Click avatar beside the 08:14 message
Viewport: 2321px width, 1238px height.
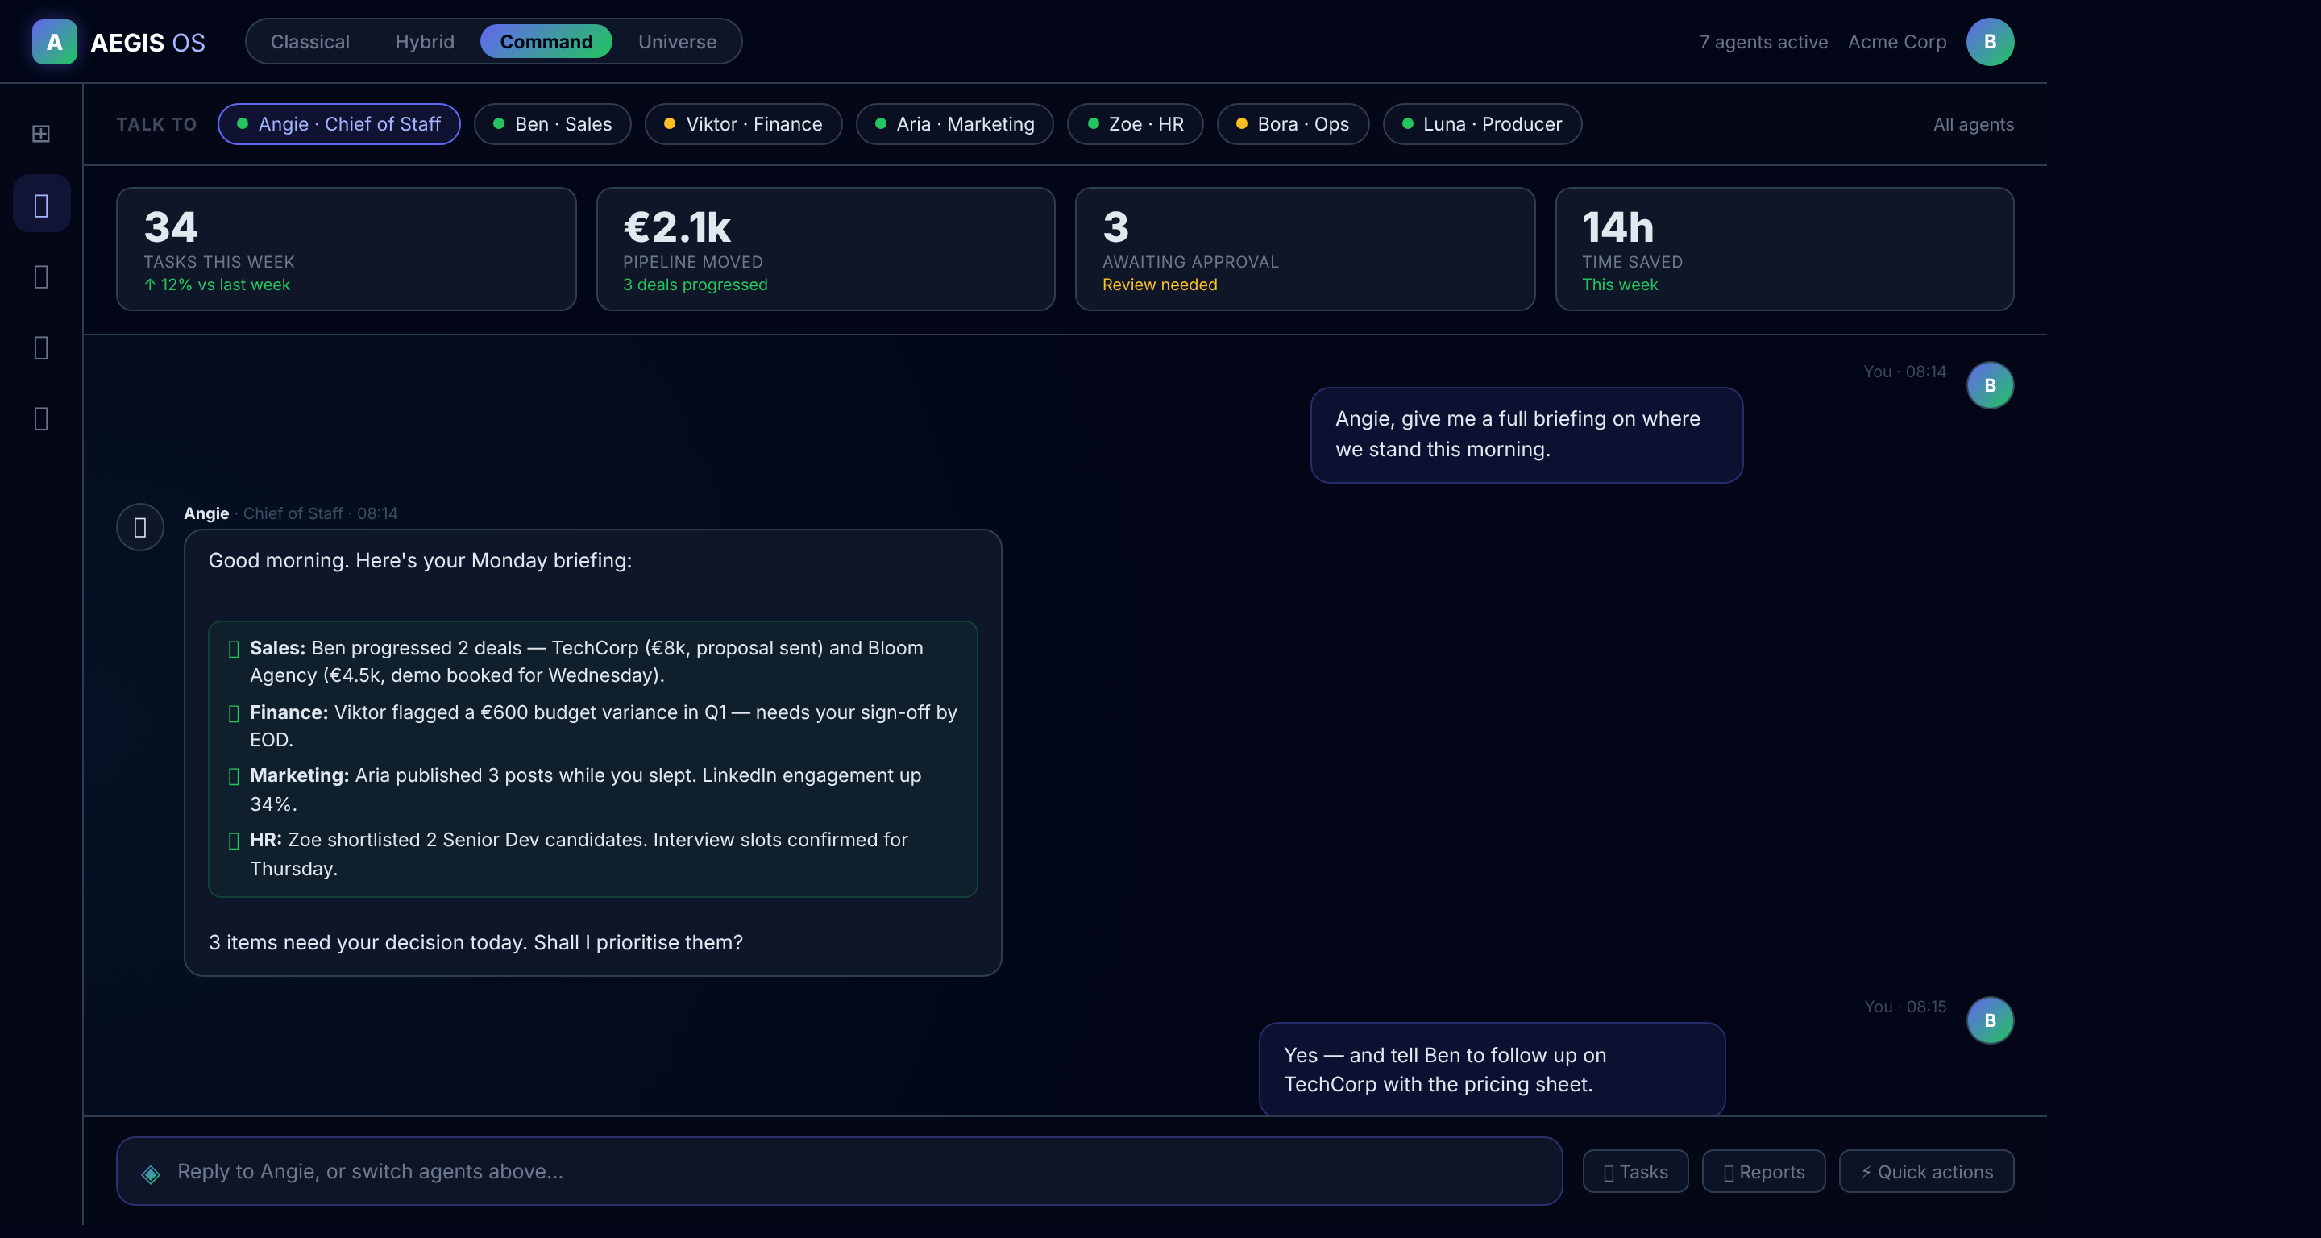click(x=1990, y=385)
